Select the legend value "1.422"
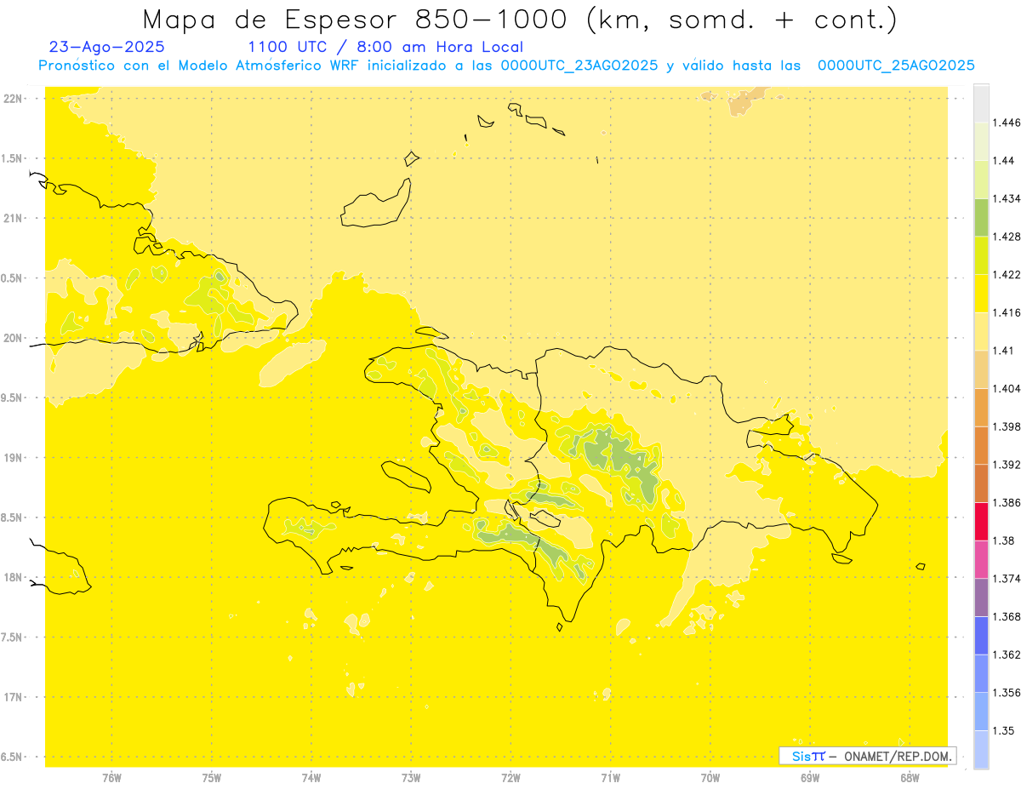Viewport: 1021px width, 789px height. 1007,275
